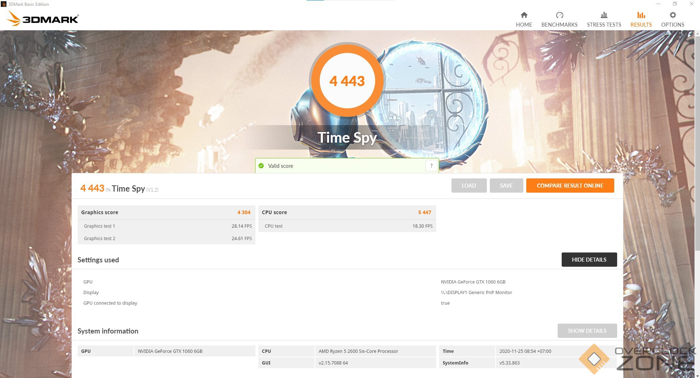Image resolution: width=700 pixels, height=378 pixels.
Task: Click the SAVE button
Action: pos(506,185)
